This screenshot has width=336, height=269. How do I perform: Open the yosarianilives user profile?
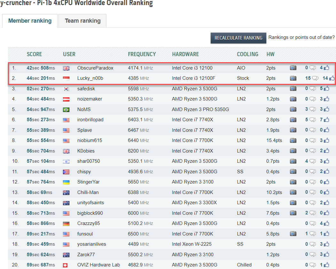tap(91, 244)
